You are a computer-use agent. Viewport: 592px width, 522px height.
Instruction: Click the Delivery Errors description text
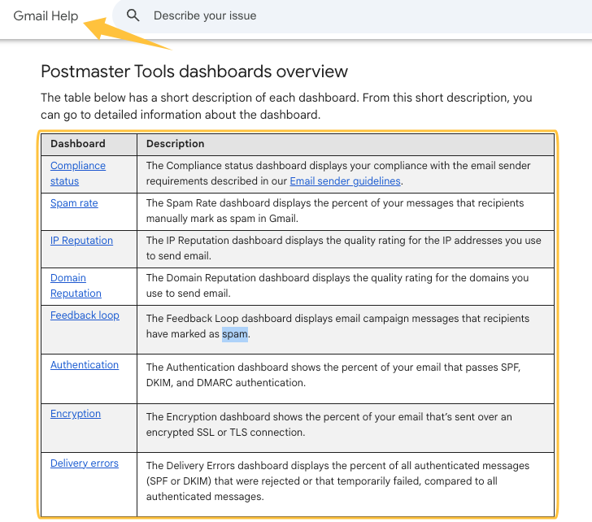pos(337,481)
